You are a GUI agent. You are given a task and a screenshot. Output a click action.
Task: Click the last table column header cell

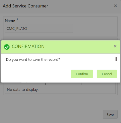99,84
